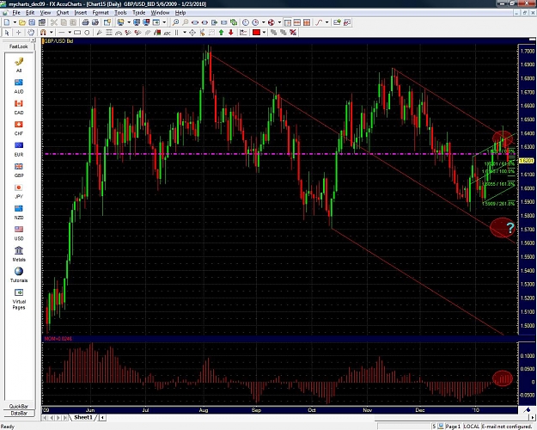This screenshot has width=537, height=430.
Task: Open dropdown beside the monitor layout icon
Action: click(x=129, y=22)
